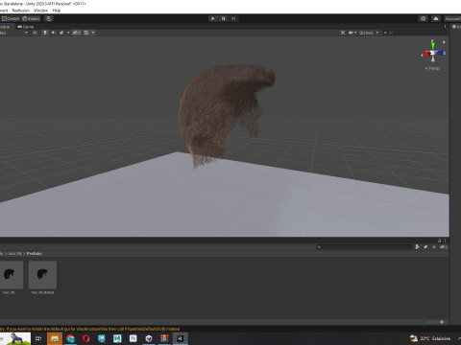461x345 pixels.
Task: Open the cloud services icon
Action: point(436,18)
